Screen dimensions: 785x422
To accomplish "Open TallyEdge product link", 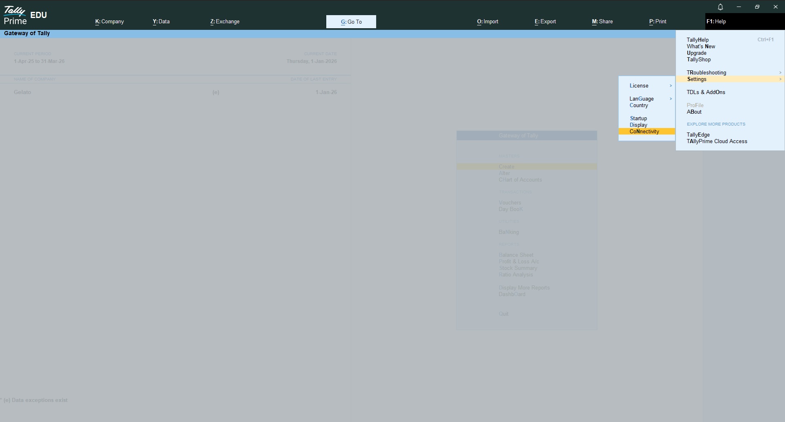I will pyautogui.click(x=698, y=135).
